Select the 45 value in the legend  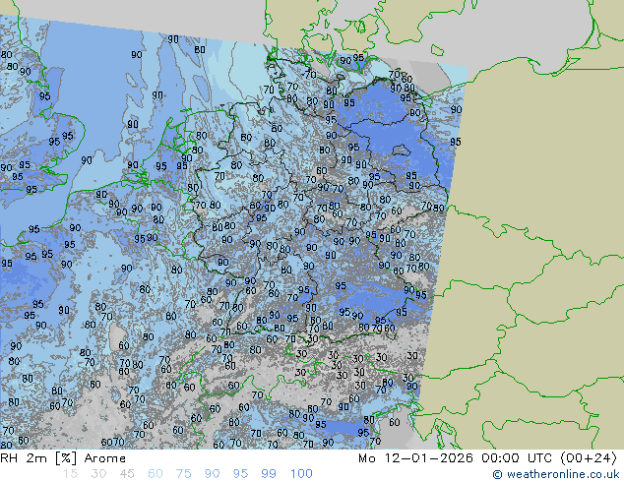[x=127, y=474]
